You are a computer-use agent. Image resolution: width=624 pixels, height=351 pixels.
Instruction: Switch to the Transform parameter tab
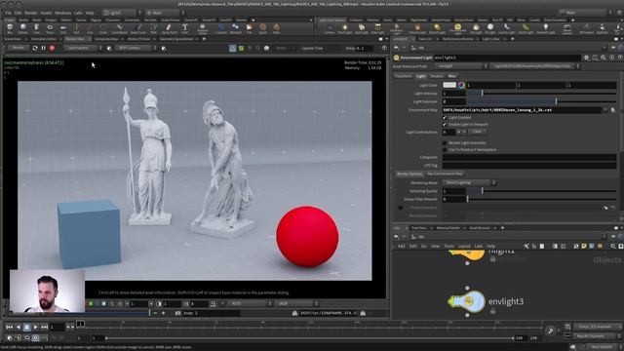click(x=403, y=76)
